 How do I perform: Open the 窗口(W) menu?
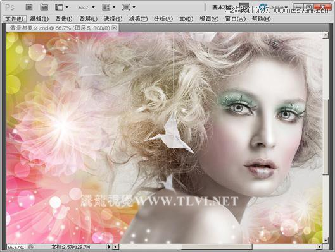[x=235, y=19]
